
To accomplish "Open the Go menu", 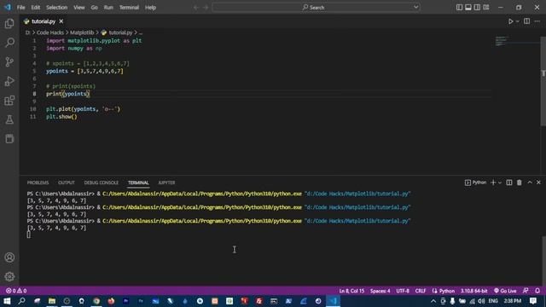I will click(95, 8).
